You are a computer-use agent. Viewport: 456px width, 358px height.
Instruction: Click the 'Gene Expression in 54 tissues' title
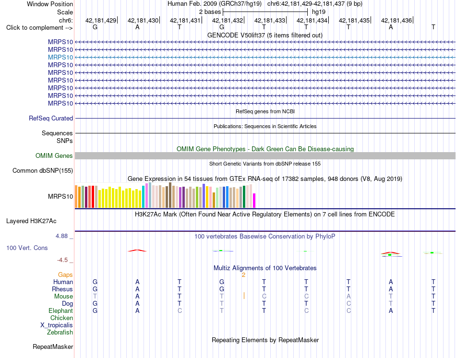coord(265,179)
